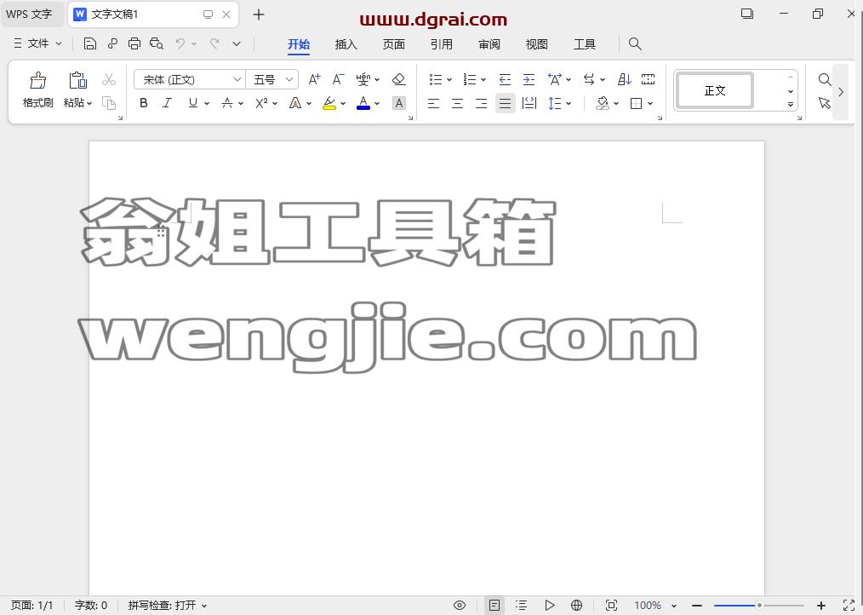
Task: Click the Show/Hide marks icon
Action: 649,79
